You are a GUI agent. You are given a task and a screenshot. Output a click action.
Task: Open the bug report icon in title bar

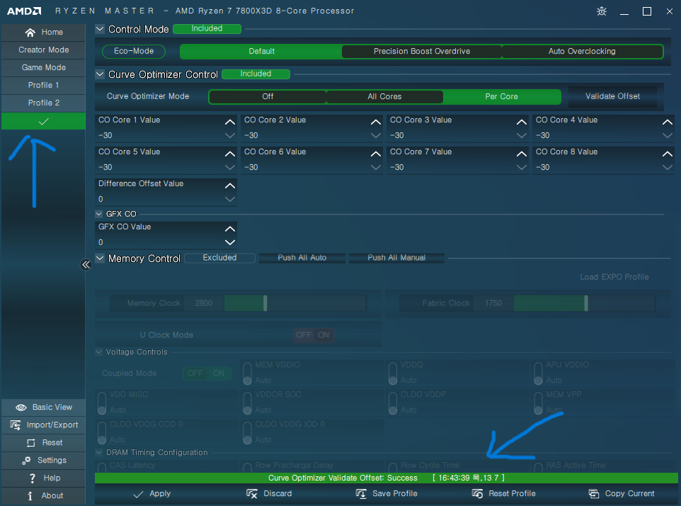tap(602, 11)
